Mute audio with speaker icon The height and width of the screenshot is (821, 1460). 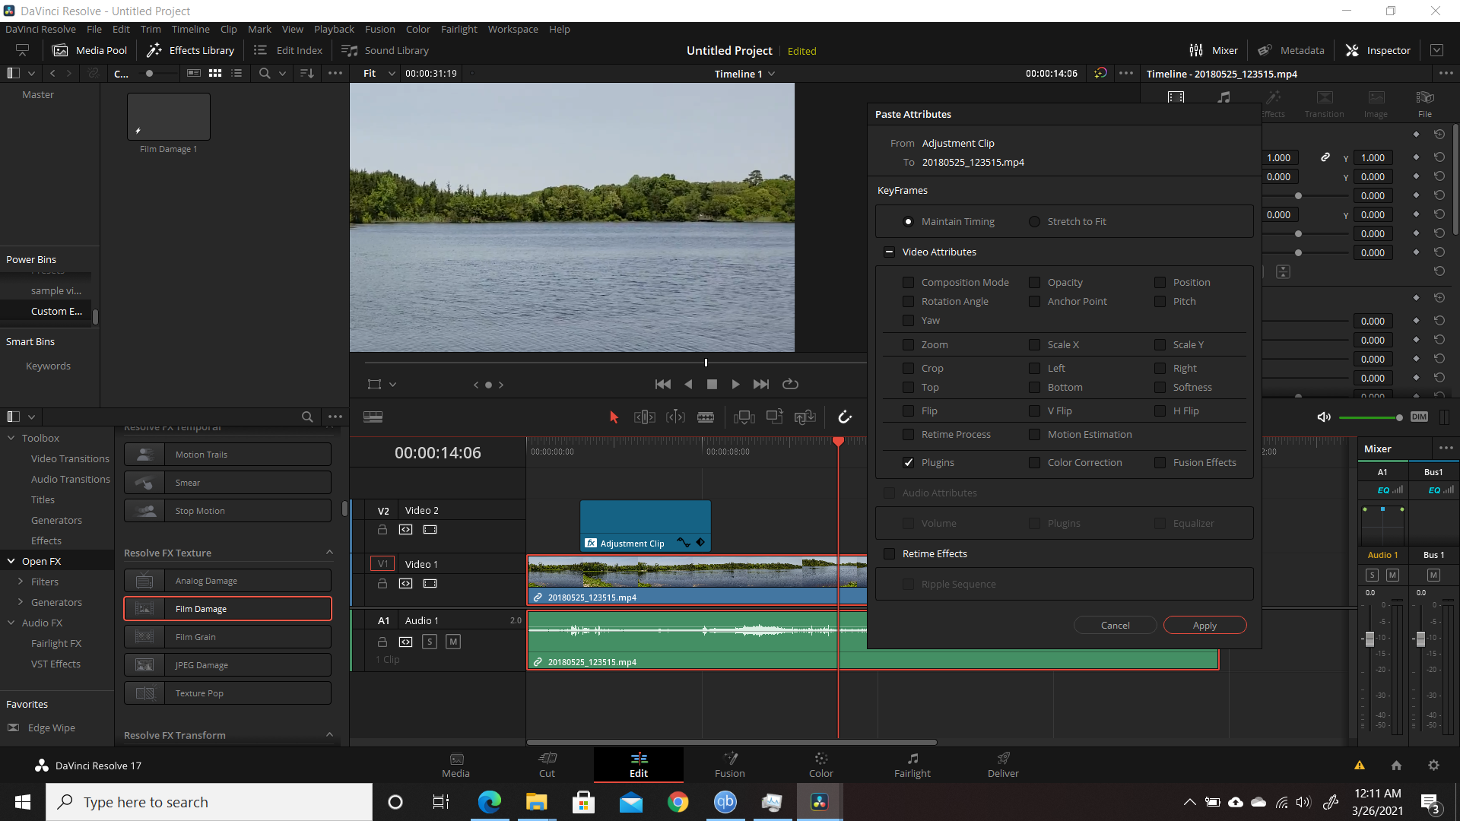click(1324, 417)
